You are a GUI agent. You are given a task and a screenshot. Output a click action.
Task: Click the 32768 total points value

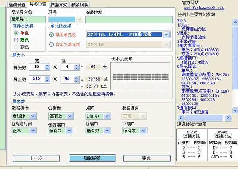94,79
